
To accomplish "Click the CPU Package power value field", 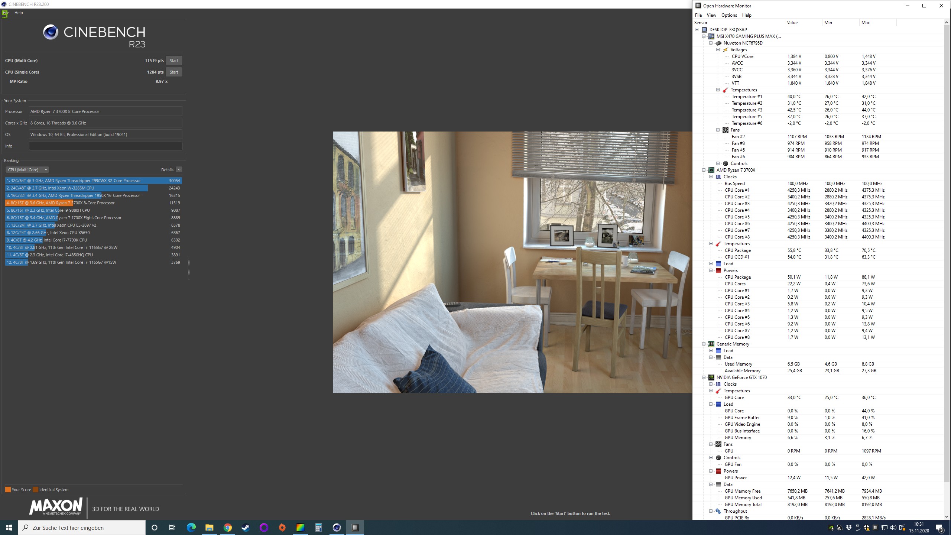I will coord(793,277).
